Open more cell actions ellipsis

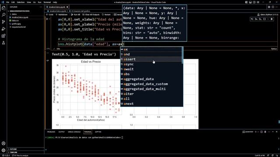[x=268, y=19]
